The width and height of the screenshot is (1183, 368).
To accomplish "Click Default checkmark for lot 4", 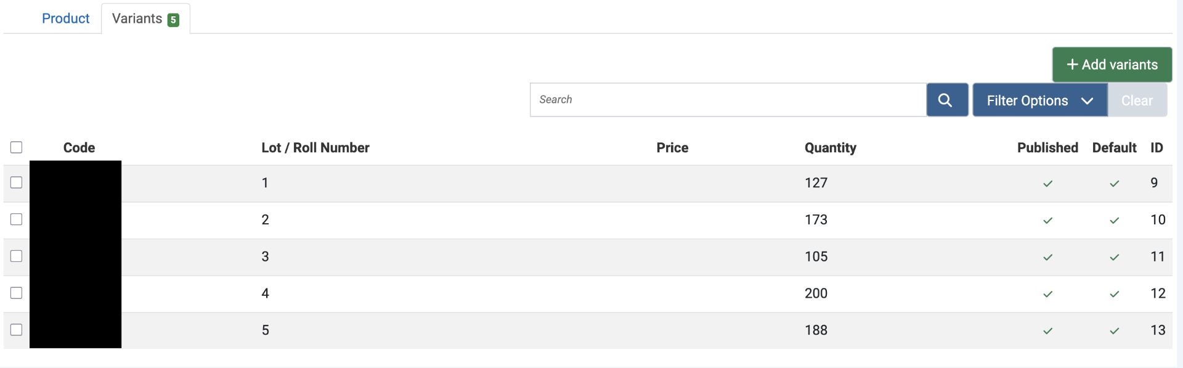I will (x=1114, y=294).
